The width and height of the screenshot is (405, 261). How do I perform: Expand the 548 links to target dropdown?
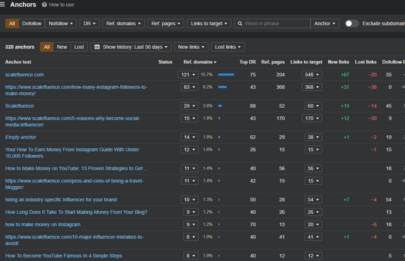(x=312, y=75)
